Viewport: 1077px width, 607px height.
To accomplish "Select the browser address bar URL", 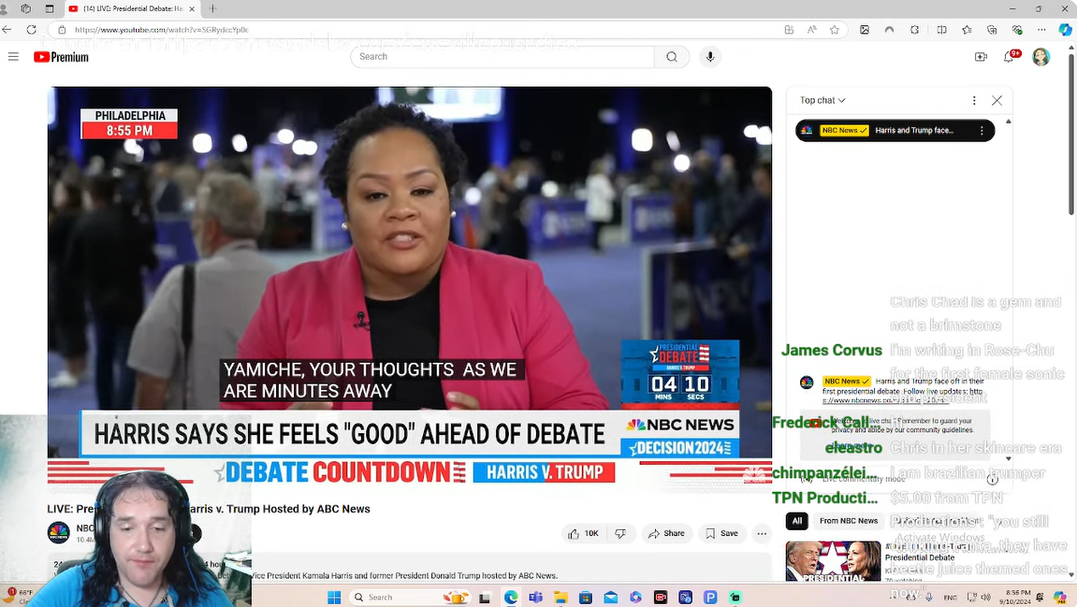I will 162,30.
